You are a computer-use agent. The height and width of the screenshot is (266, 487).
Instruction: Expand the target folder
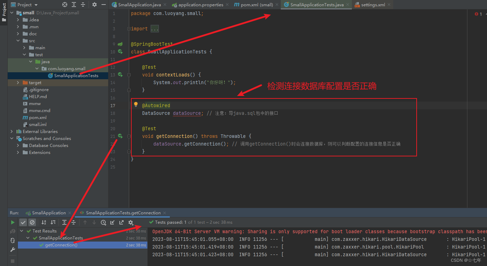(18, 83)
